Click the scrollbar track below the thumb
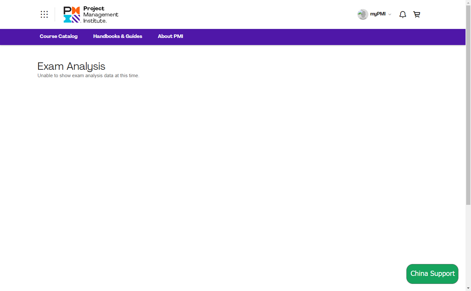 coord(468,244)
